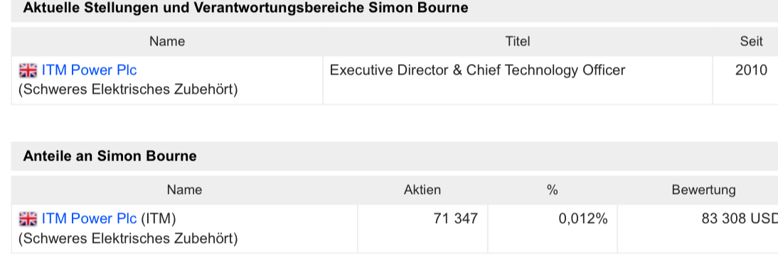Screen dimensions: 778x260
Task: Click the 0,012% percentage value
Action: [583, 218]
